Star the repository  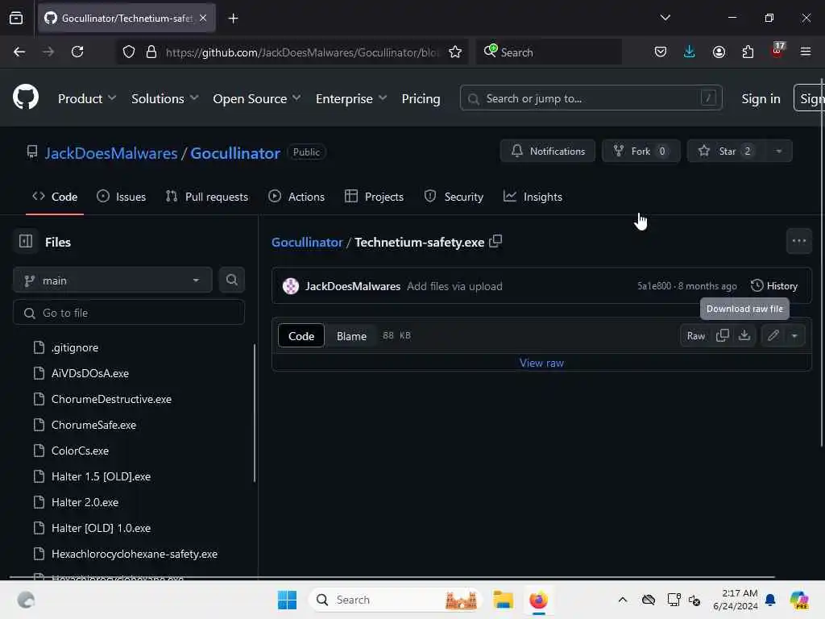[727, 151]
